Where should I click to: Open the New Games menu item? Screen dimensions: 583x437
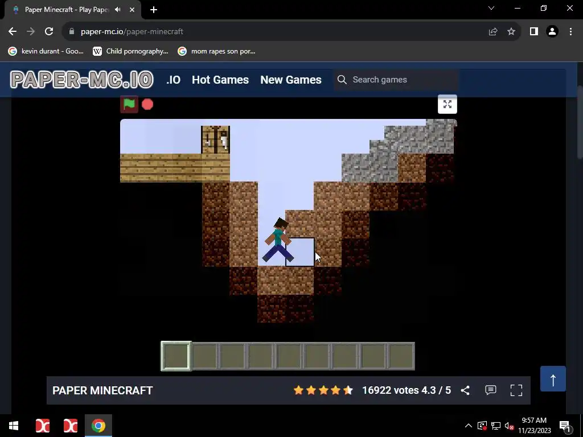click(x=291, y=80)
